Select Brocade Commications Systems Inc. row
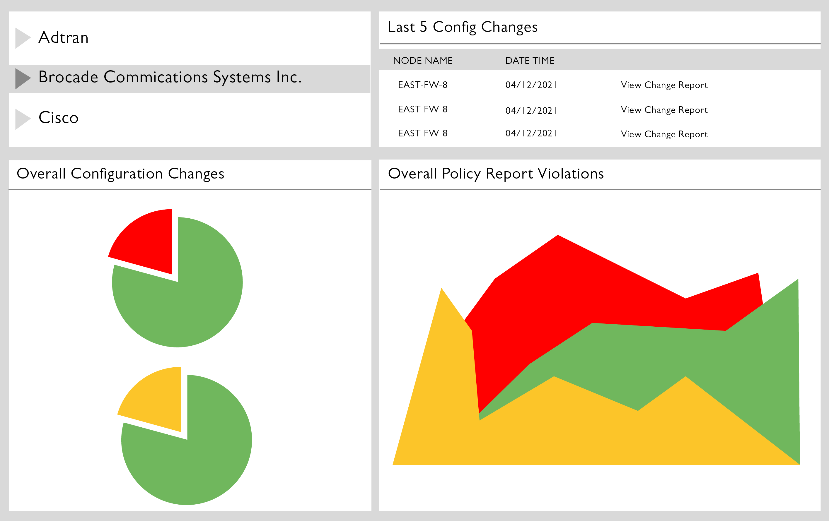Screen dimensions: 829x521 click(x=190, y=79)
